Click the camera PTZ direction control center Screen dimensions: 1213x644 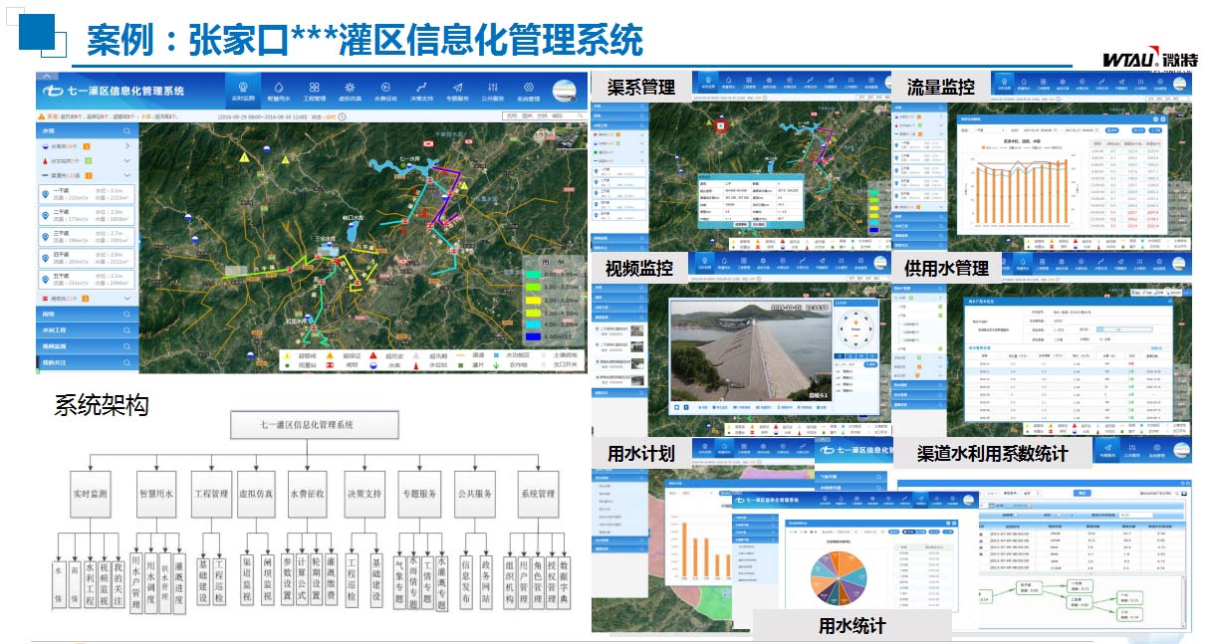pyautogui.click(x=854, y=327)
